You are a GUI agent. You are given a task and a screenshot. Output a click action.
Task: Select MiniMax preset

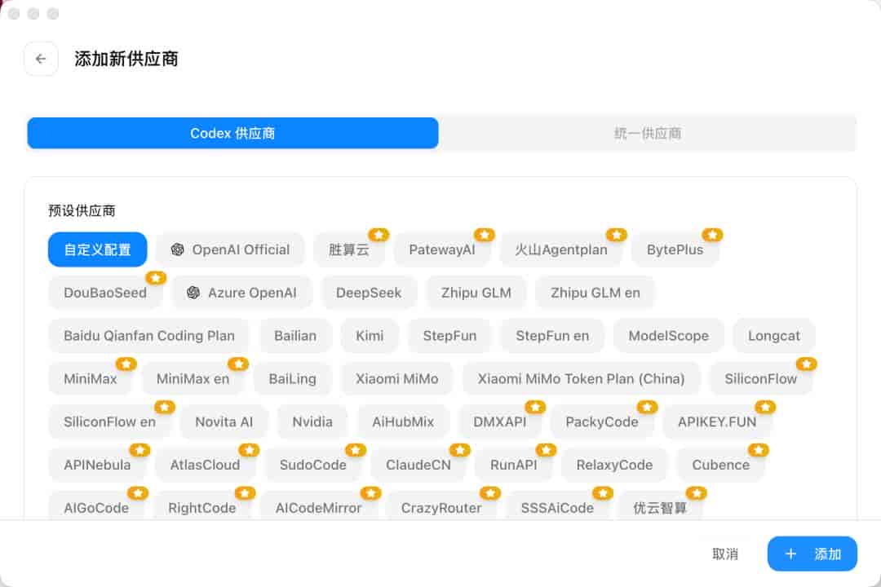tap(90, 378)
